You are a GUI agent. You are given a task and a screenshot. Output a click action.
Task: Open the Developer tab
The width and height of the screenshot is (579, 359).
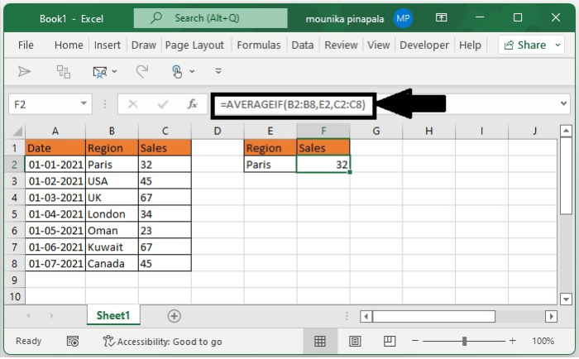coord(424,45)
